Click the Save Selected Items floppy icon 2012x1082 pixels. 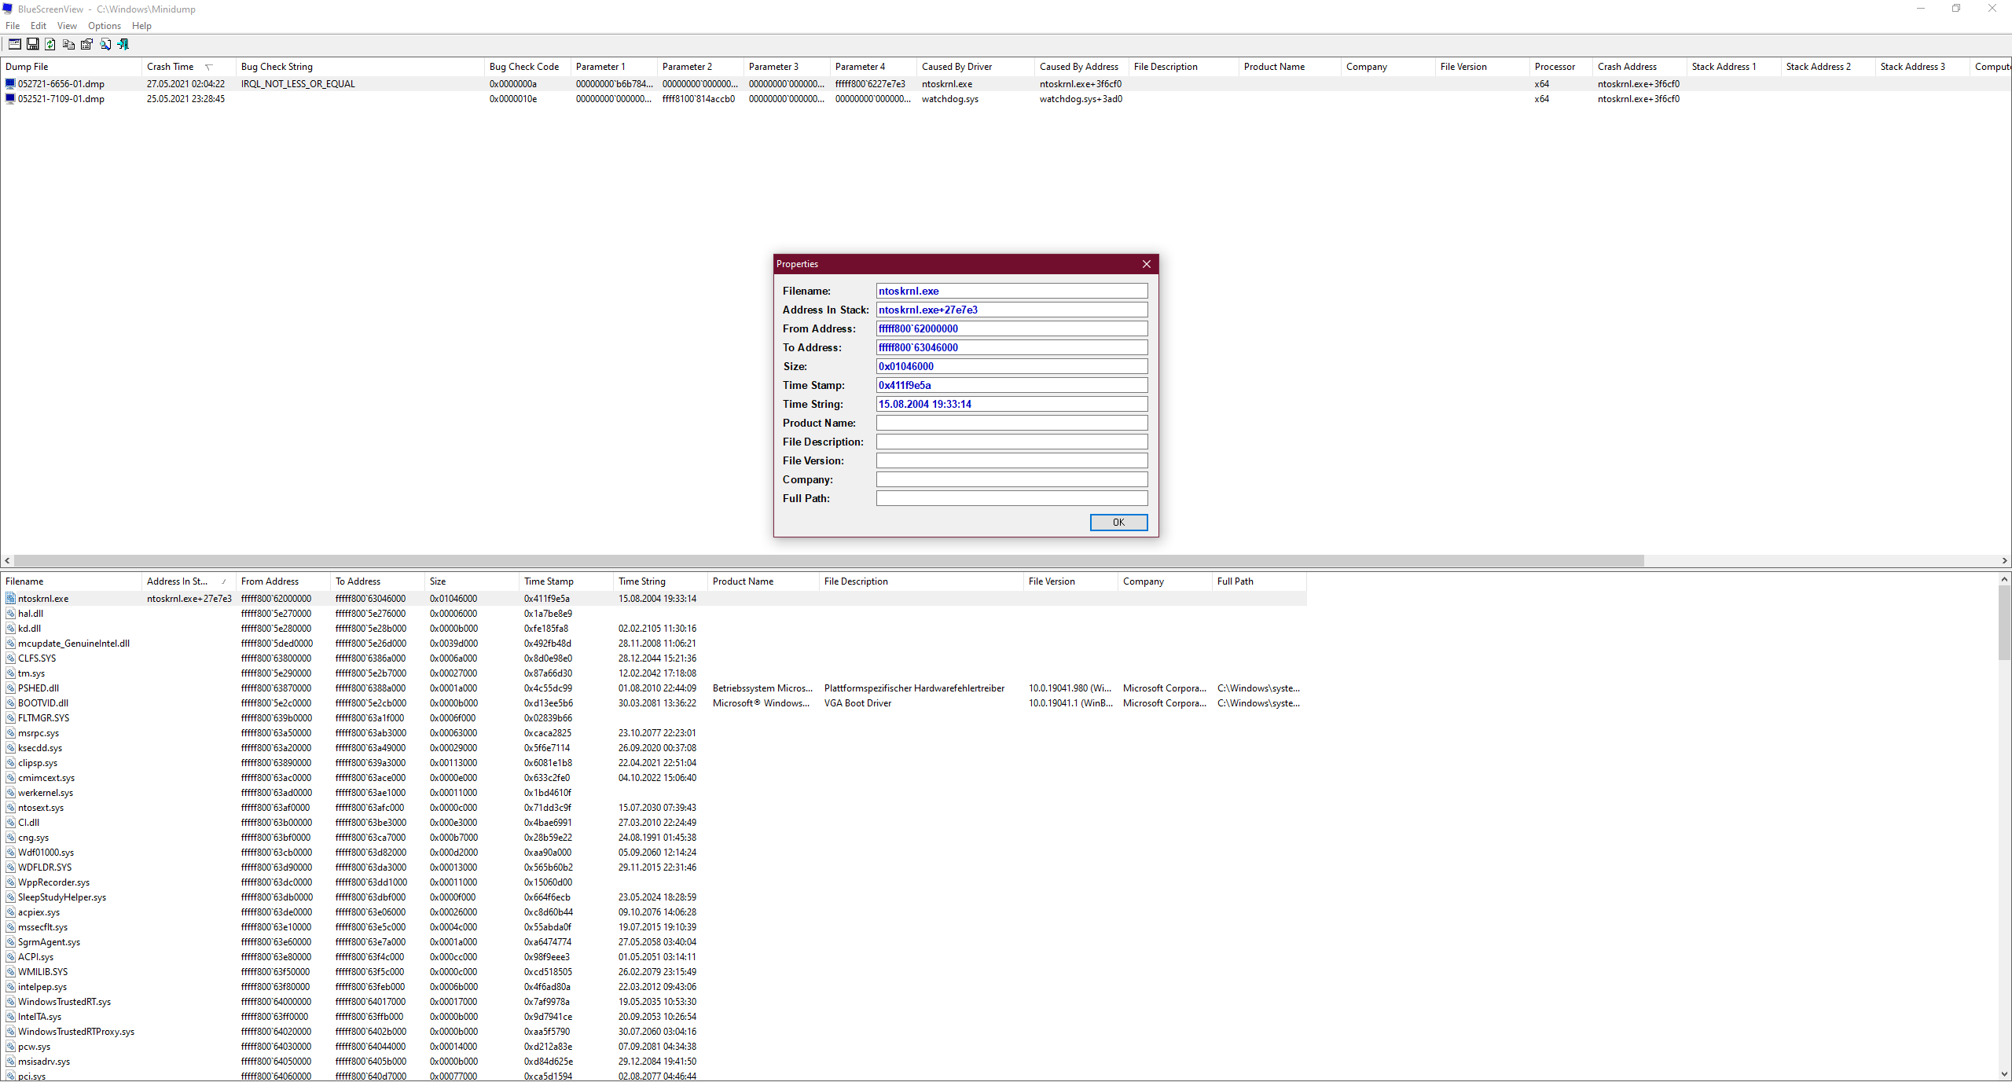click(x=33, y=45)
